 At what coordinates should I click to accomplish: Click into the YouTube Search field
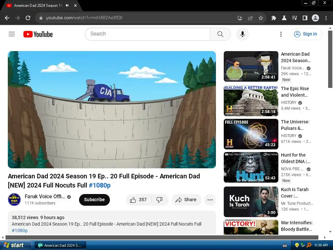pos(148,34)
